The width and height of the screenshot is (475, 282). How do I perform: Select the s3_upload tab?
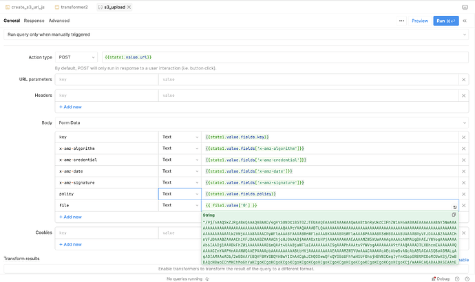(114, 7)
